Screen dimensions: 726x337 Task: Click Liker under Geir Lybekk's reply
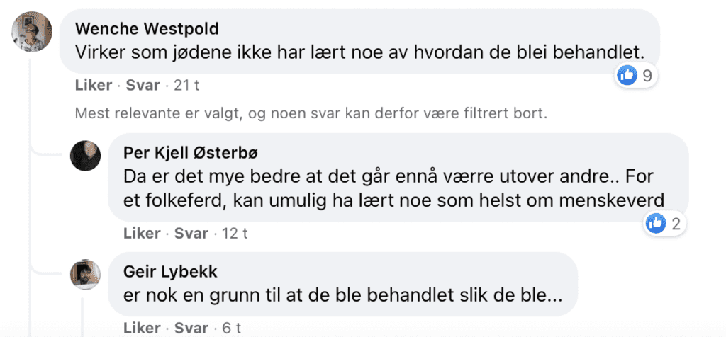click(142, 329)
